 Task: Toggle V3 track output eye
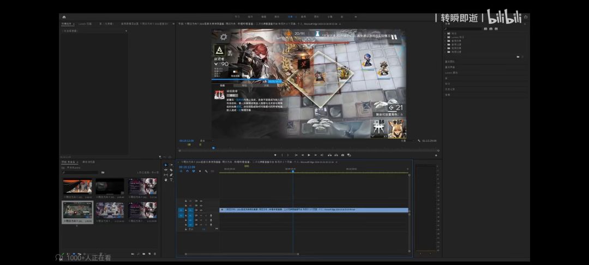click(x=201, y=201)
